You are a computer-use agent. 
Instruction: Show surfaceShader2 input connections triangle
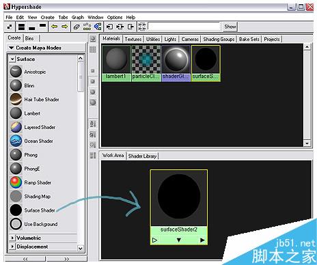click(x=154, y=240)
